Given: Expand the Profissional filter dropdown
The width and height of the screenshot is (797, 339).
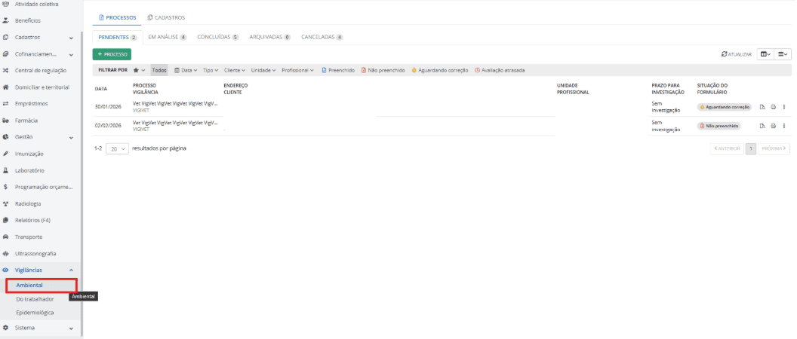Looking at the screenshot, I should (299, 70).
